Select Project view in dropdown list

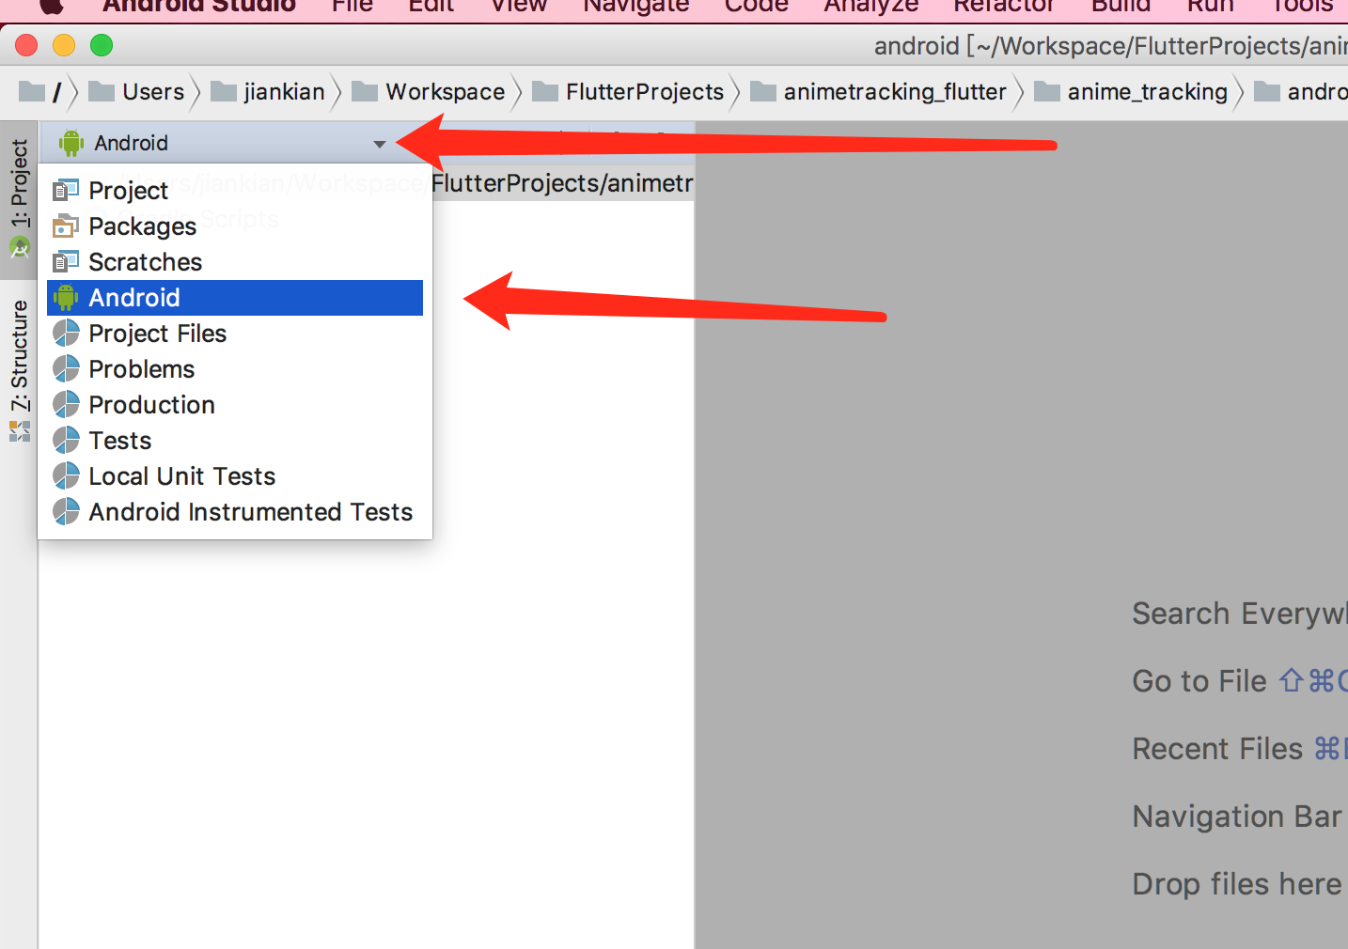(235, 191)
